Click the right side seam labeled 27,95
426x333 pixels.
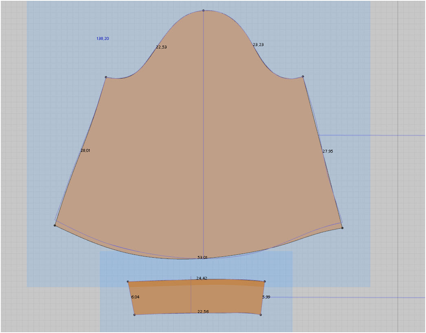point(328,151)
